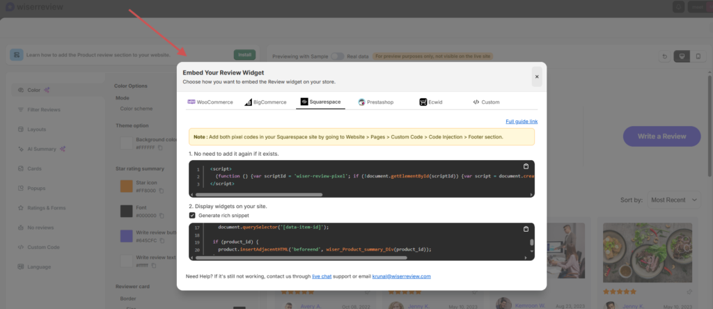Image resolution: width=713 pixels, height=309 pixels.
Task: Close the Embed Your Review Widget dialog
Action: [x=536, y=77]
